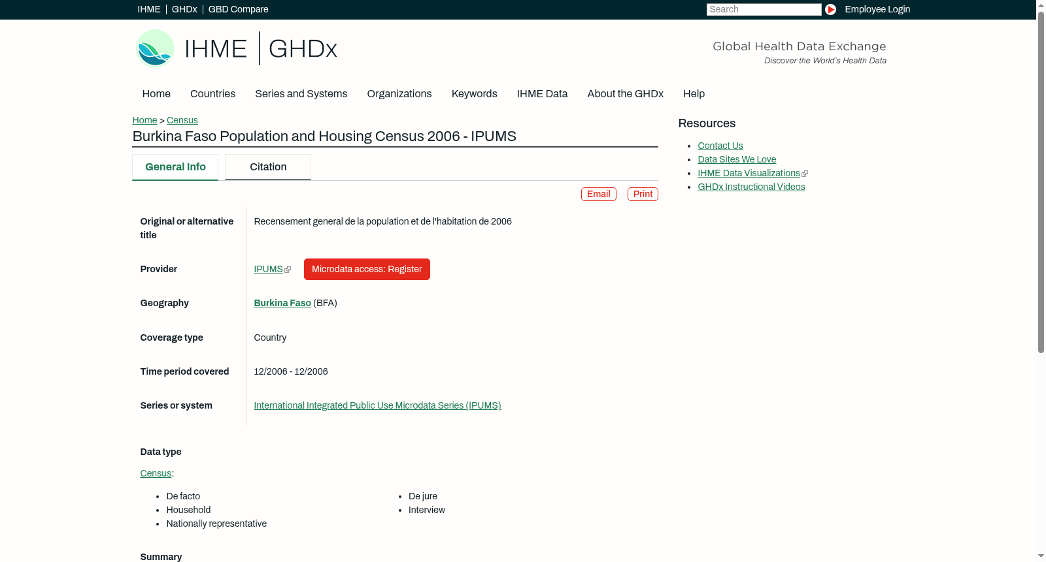The height and width of the screenshot is (562, 1046).
Task: Click scrollbar up arrow
Action: [1041, 5]
